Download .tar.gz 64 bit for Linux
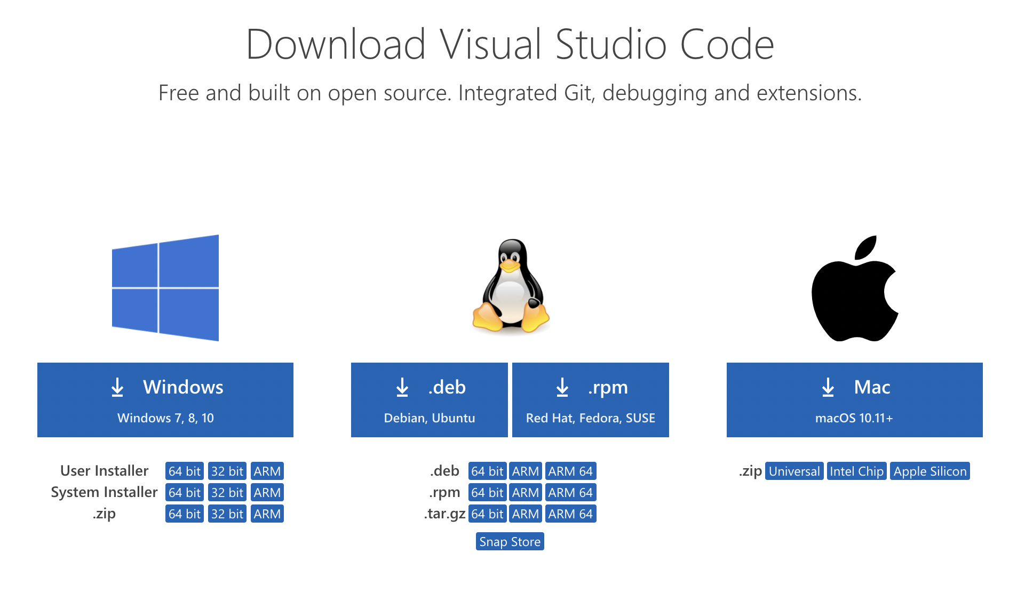Screen dimensions: 1033x593 point(487,514)
